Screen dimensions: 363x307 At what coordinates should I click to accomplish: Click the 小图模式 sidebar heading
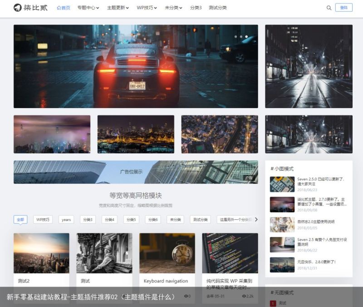282,168
